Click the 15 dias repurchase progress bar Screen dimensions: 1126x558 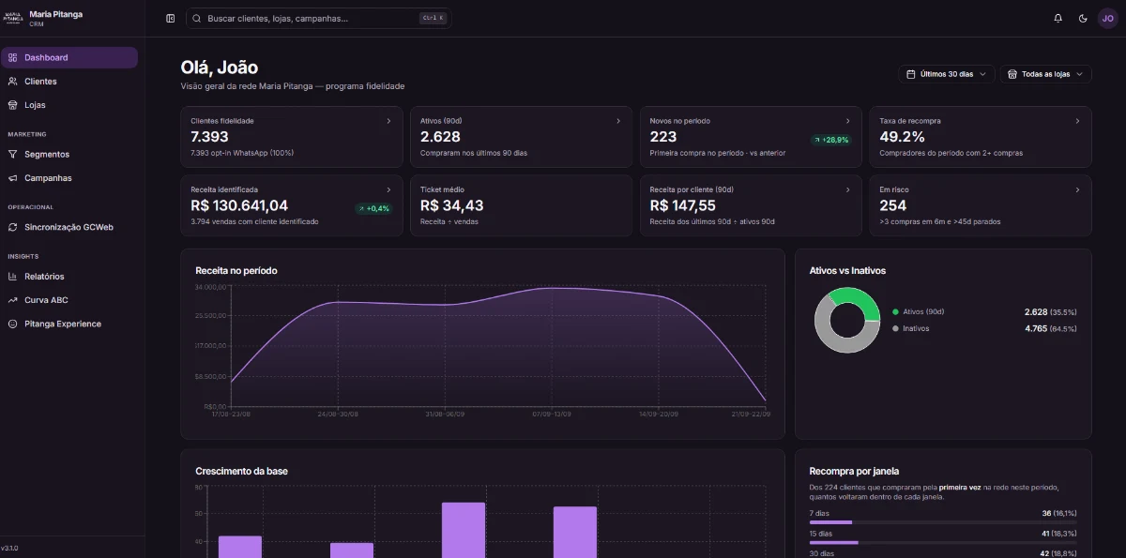click(x=942, y=542)
